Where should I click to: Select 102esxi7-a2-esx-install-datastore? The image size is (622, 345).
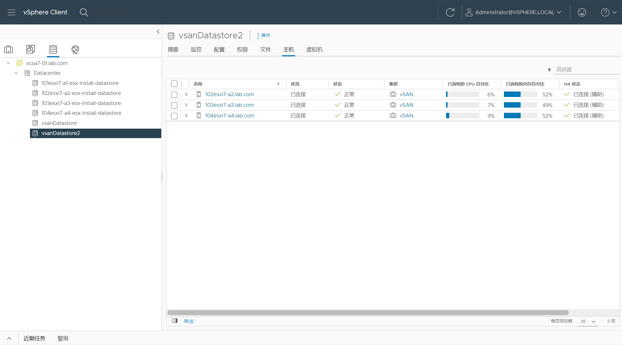pyautogui.click(x=81, y=93)
